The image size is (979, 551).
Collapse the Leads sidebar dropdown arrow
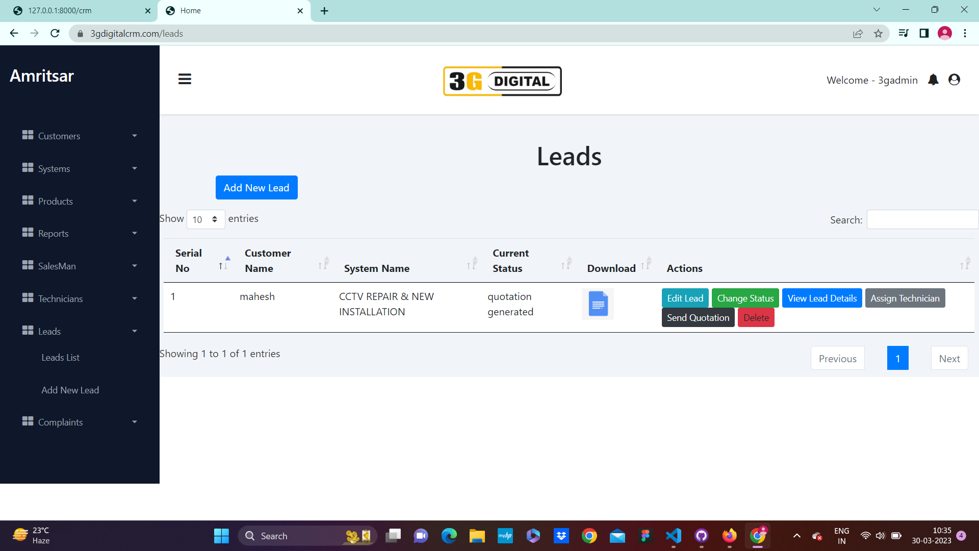[x=135, y=331]
